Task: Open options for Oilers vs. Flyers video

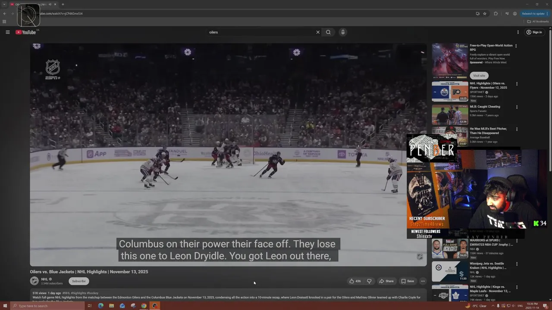Action: [x=517, y=84]
